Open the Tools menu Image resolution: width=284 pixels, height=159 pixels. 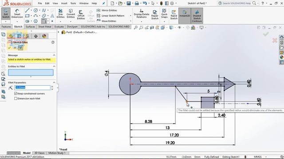[x=73, y=3]
